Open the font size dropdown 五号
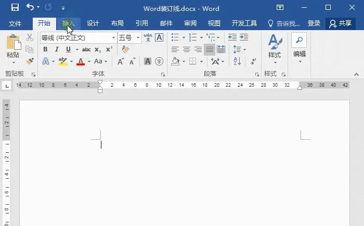The width and height of the screenshot is (364, 226). [x=129, y=37]
